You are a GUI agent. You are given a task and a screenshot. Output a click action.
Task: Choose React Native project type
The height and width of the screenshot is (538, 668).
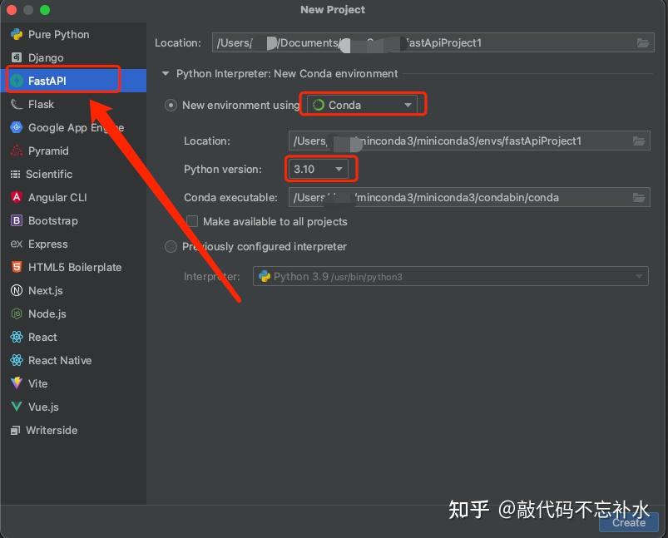73,360
